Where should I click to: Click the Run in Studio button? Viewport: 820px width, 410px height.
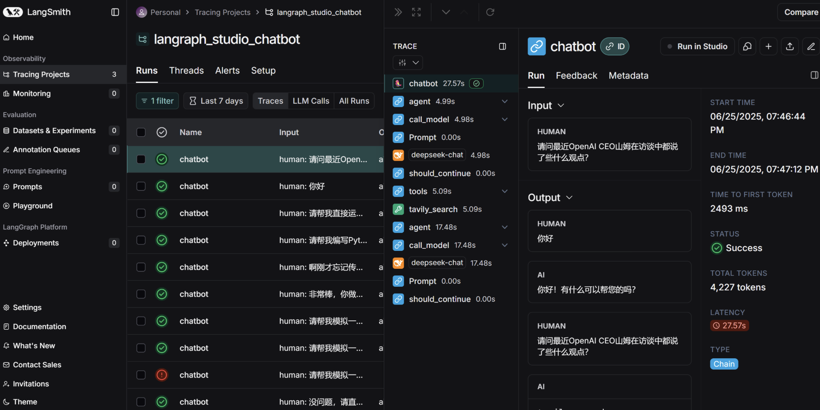(x=697, y=47)
